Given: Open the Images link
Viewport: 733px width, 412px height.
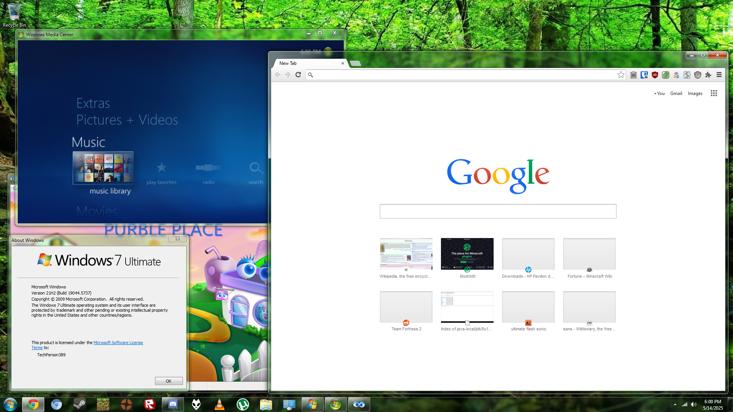Looking at the screenshot, I should [x=695, y=93].
